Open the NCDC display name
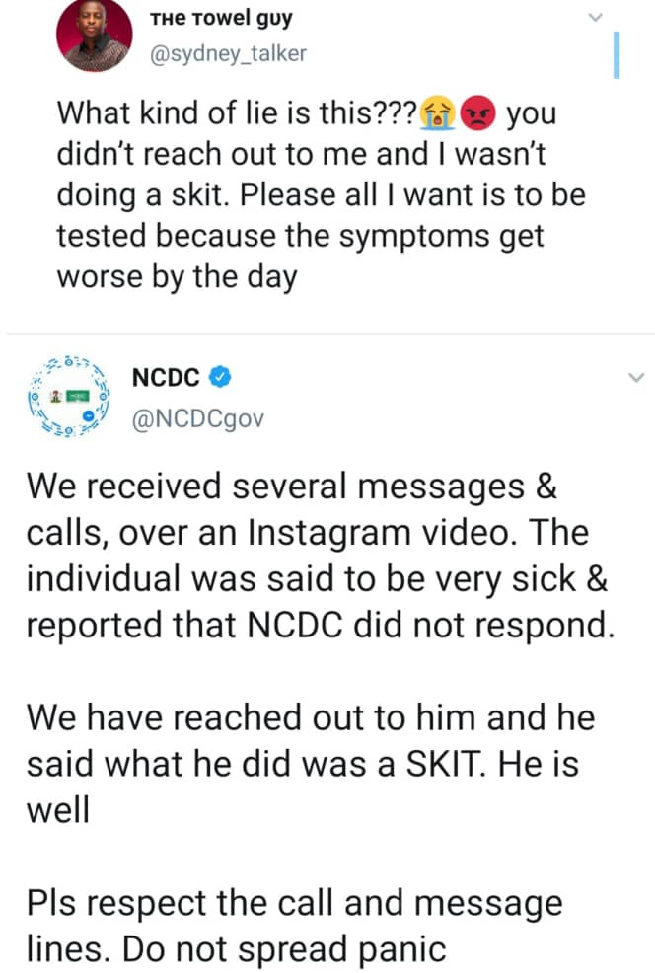655x973 pixels. (166, 377)
